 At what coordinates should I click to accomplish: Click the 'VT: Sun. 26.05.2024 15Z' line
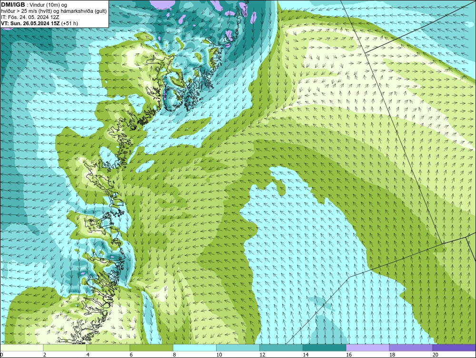(x=30, y=23)
